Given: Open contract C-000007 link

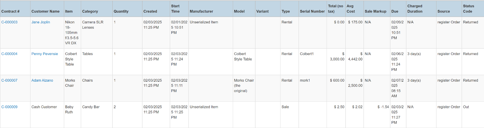Looking at the screenshot, I should click(9, 80).
